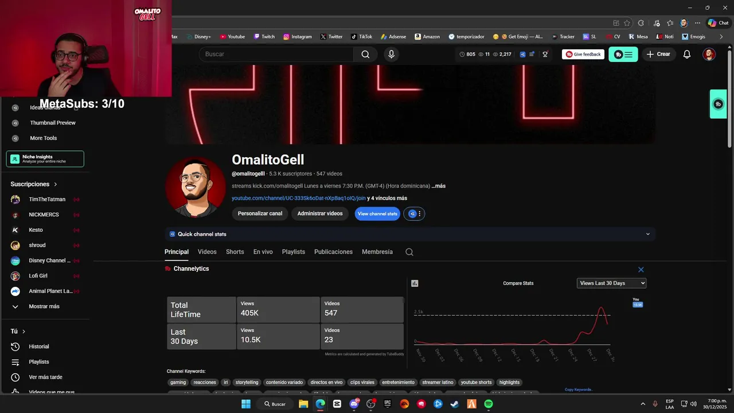
Task: Switch to the Shorts tab
Action: pyautogui.click(x=235, y=252)
